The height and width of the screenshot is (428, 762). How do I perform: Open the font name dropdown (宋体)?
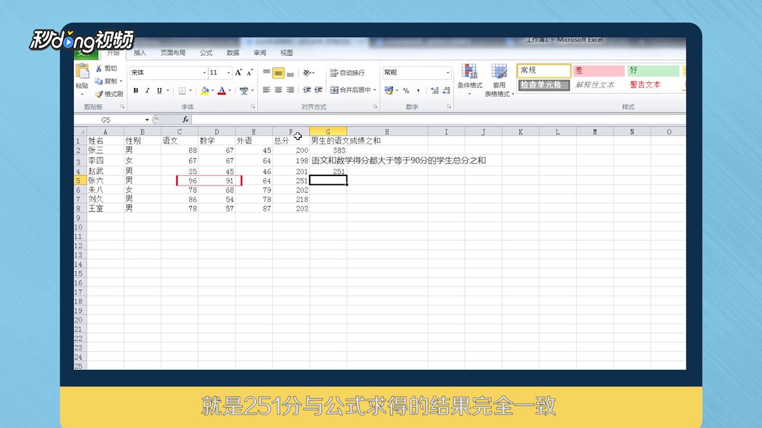tap(204, 73)
